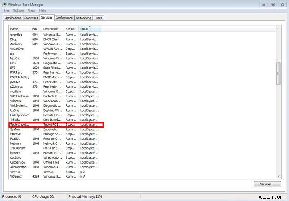The height and width of the screenshot is (201, 289).
Task: Click the vertical scrollbar down arrow
Action: 278,176
